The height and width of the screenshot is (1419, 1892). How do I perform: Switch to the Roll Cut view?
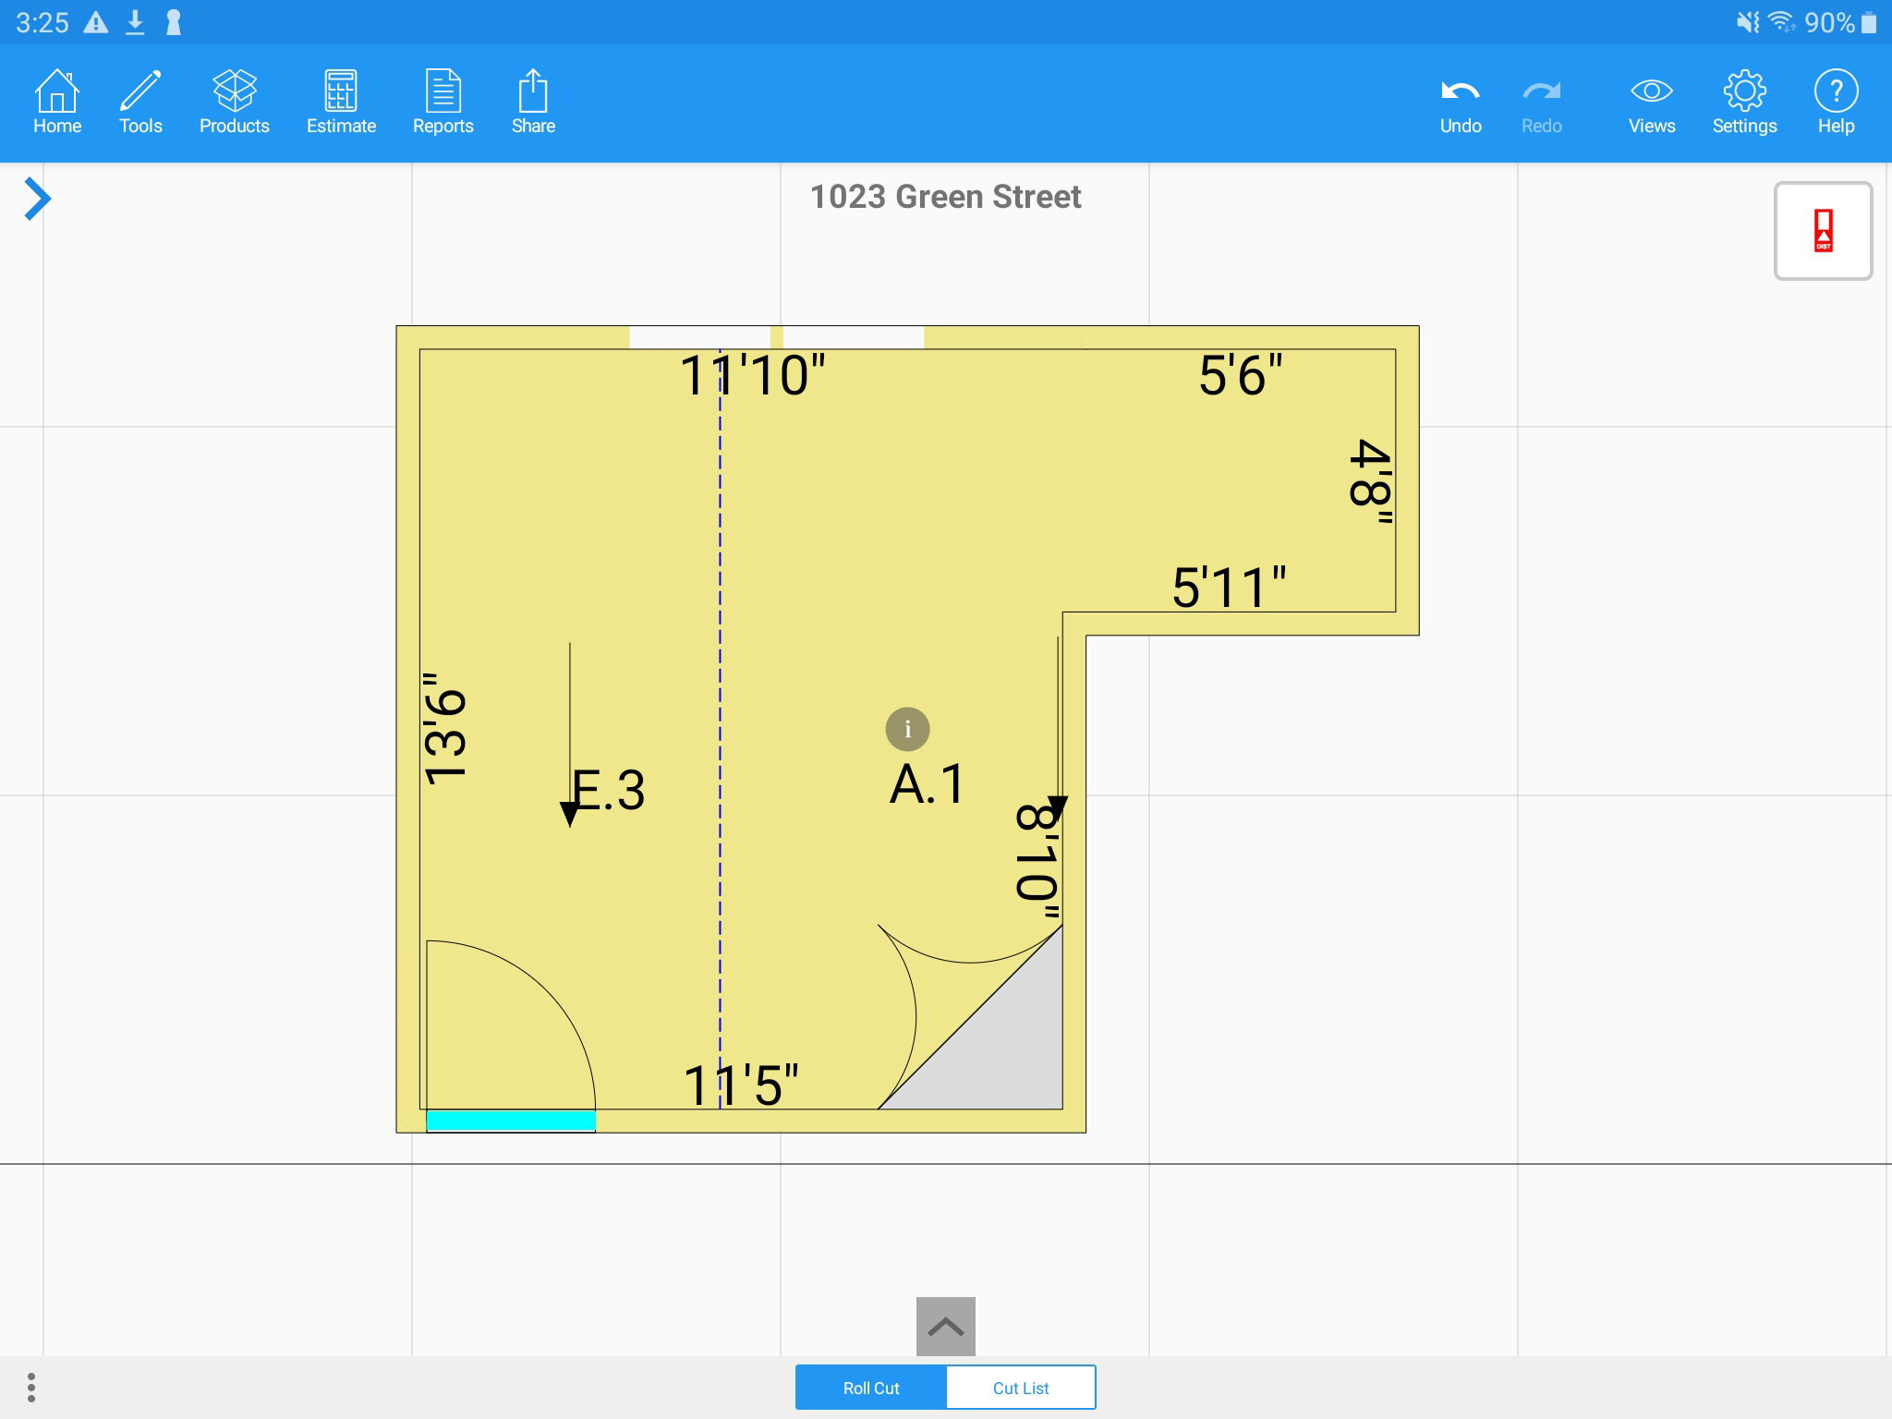(x=871, y=1388)
